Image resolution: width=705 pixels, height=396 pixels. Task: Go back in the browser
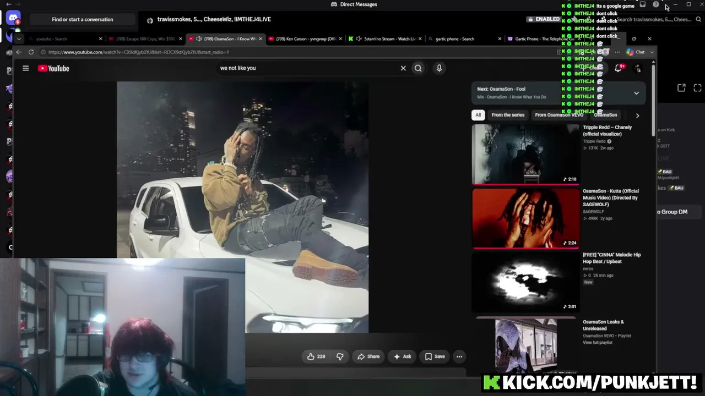click(x=19, y=52)
